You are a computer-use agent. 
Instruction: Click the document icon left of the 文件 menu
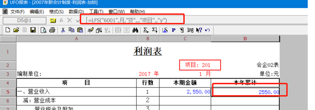5,11
